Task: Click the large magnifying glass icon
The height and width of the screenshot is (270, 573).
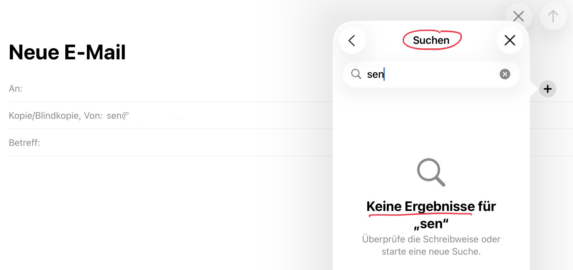Action: pos(431,172)
